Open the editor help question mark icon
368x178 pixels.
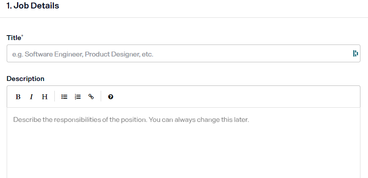pyautogui.click(x=110, y=97)
